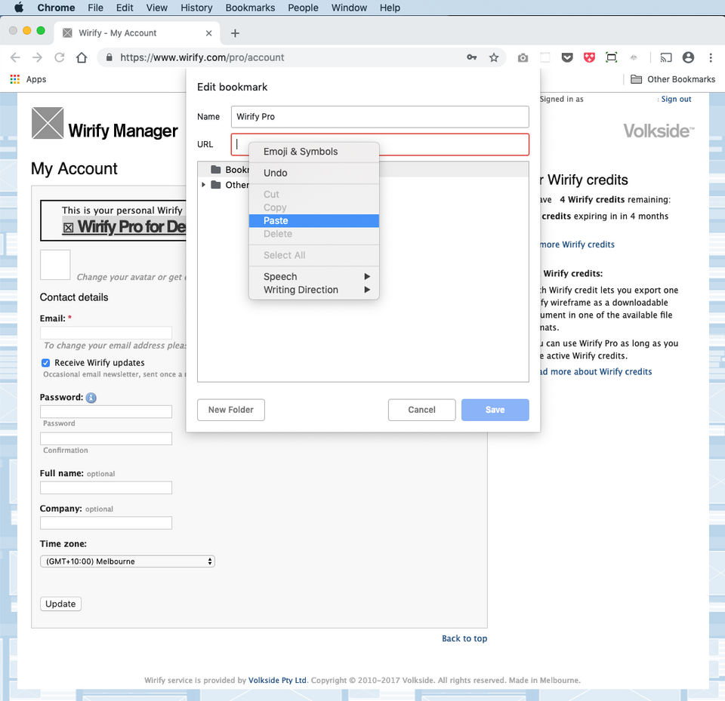
Task: Open the Pocket extension icon
Action: click(x=567, y=57)
